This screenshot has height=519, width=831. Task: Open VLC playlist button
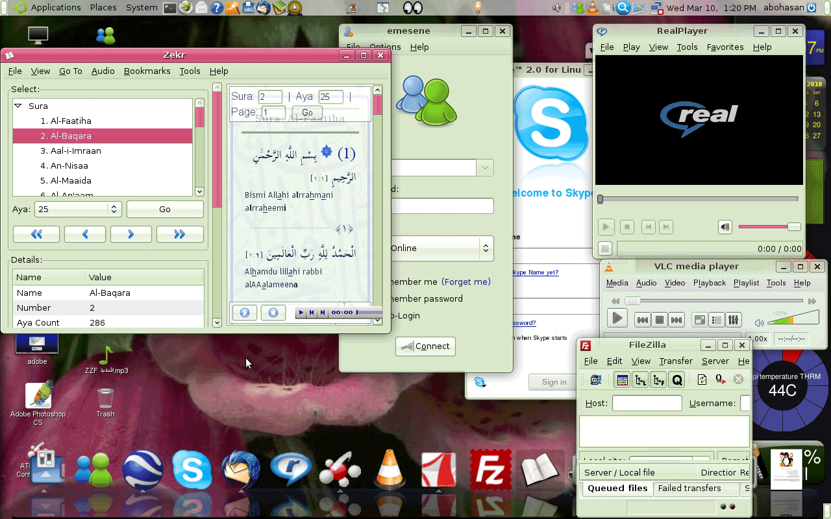[x=716, y=320]
